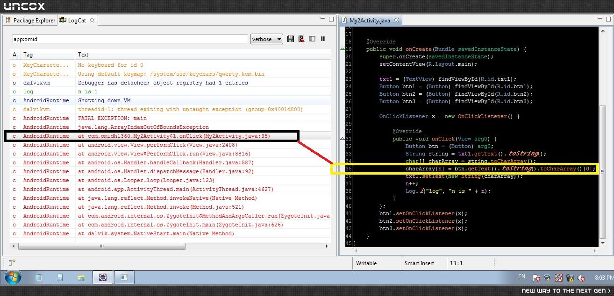Click the override marker beside line 19

point(343,49)
